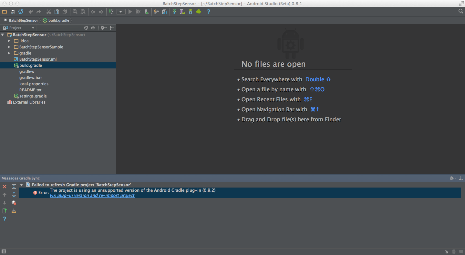Click the Find magnifier icon
Screen dimensions: 465x255
coord(75,12)
